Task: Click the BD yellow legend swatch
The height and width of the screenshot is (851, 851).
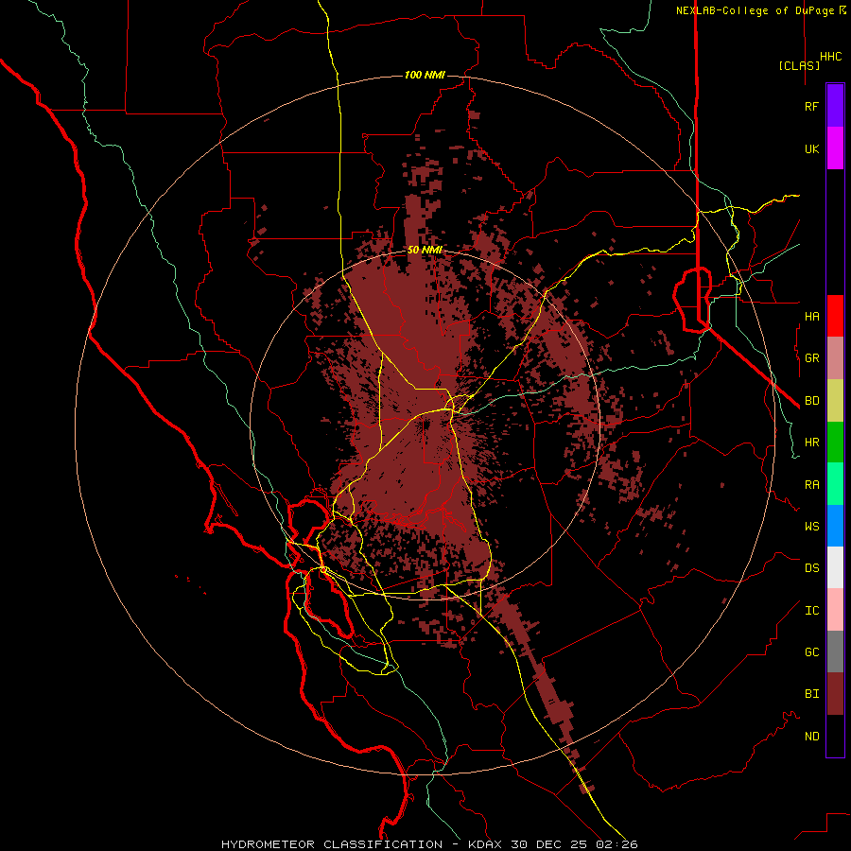Action: (x=835, y=401)
